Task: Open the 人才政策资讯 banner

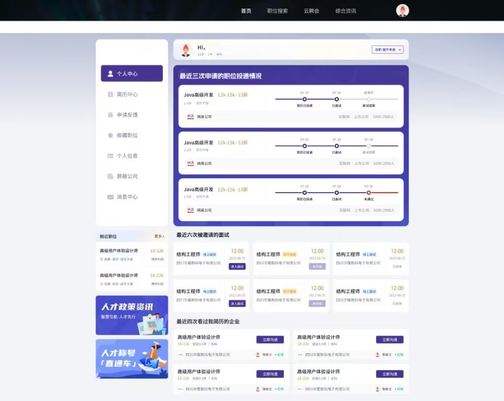Action: [131, 315]
